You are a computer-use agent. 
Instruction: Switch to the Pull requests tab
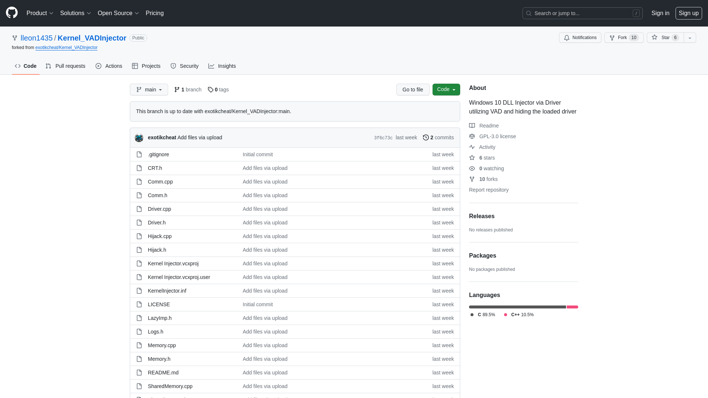(x=65, y=66)
